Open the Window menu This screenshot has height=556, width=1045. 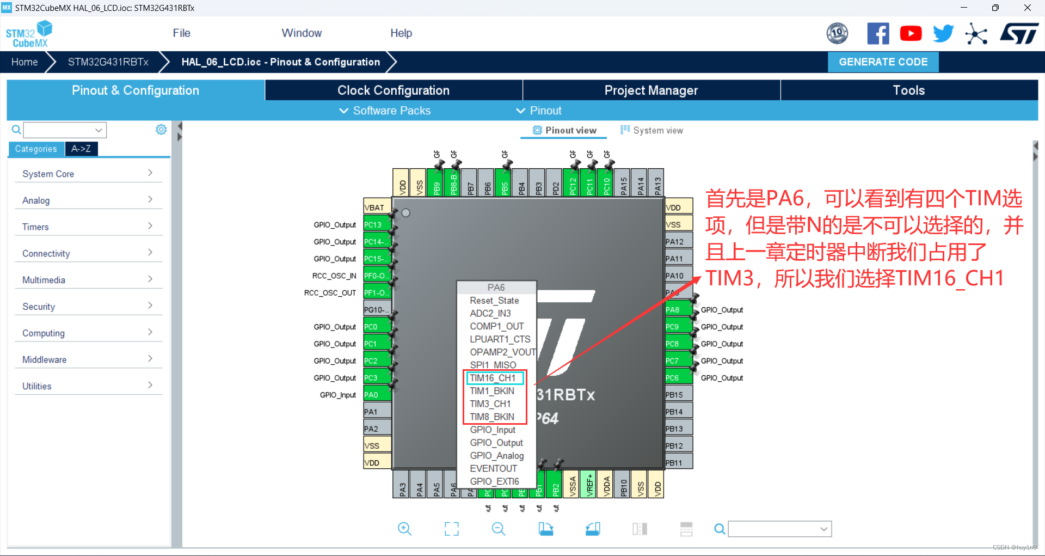click(302, 33)
